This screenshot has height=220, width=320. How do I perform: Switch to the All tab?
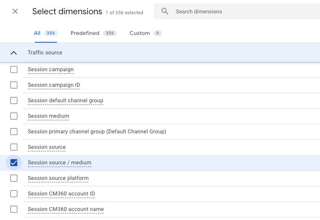pyautogui.click(x=45, y=33)
